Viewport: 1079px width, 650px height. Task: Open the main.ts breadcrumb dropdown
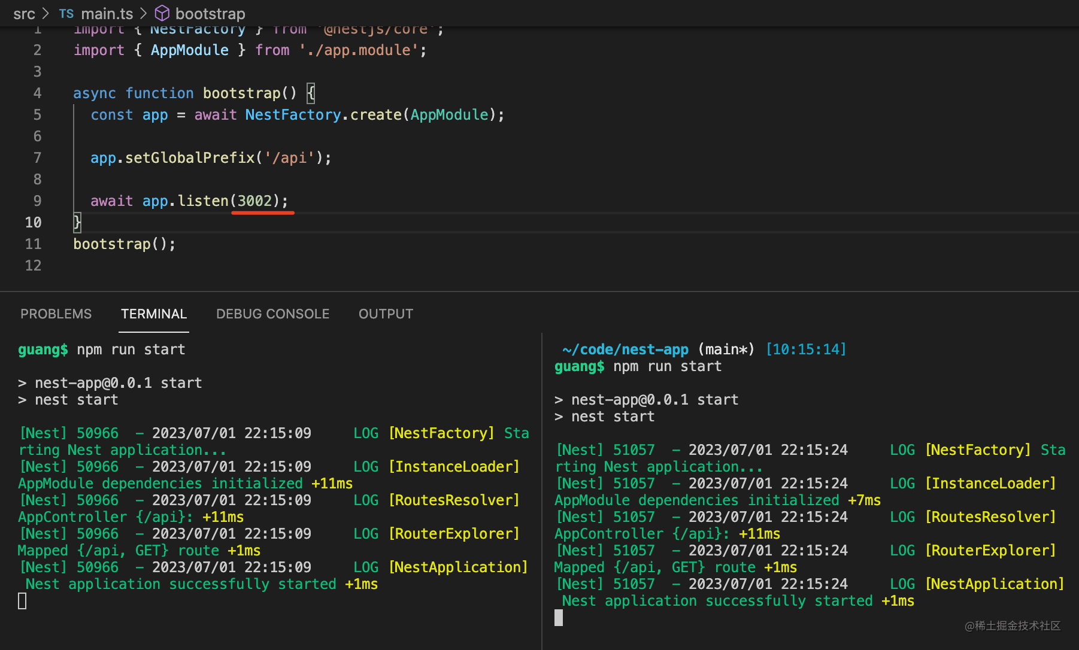[107, 14]
